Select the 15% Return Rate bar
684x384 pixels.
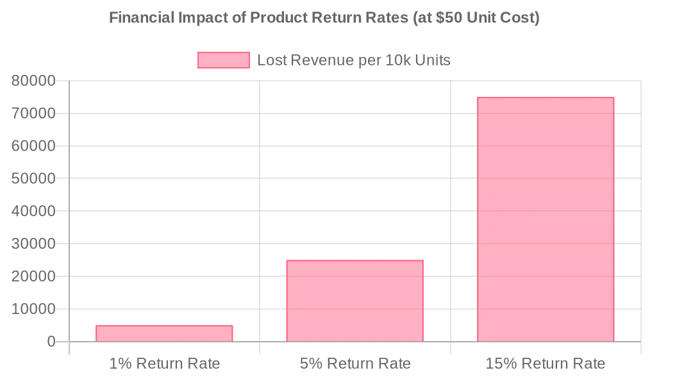546,219
